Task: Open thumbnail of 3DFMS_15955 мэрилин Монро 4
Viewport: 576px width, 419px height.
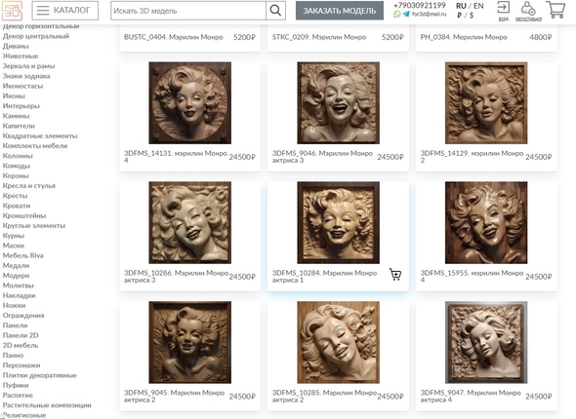Action: coord(486,222)
